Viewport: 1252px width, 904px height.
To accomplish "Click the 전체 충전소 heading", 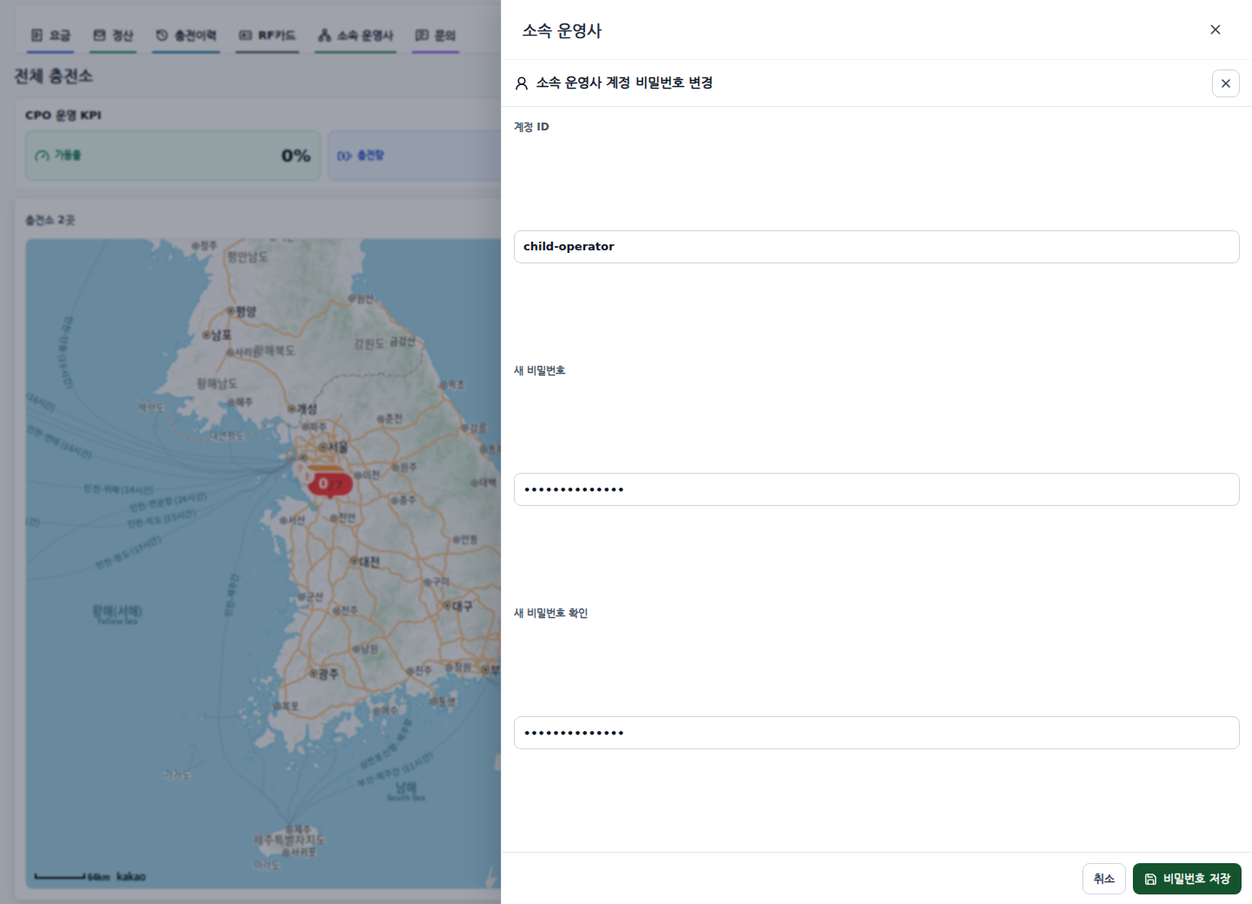I will [x=54, y=76].
